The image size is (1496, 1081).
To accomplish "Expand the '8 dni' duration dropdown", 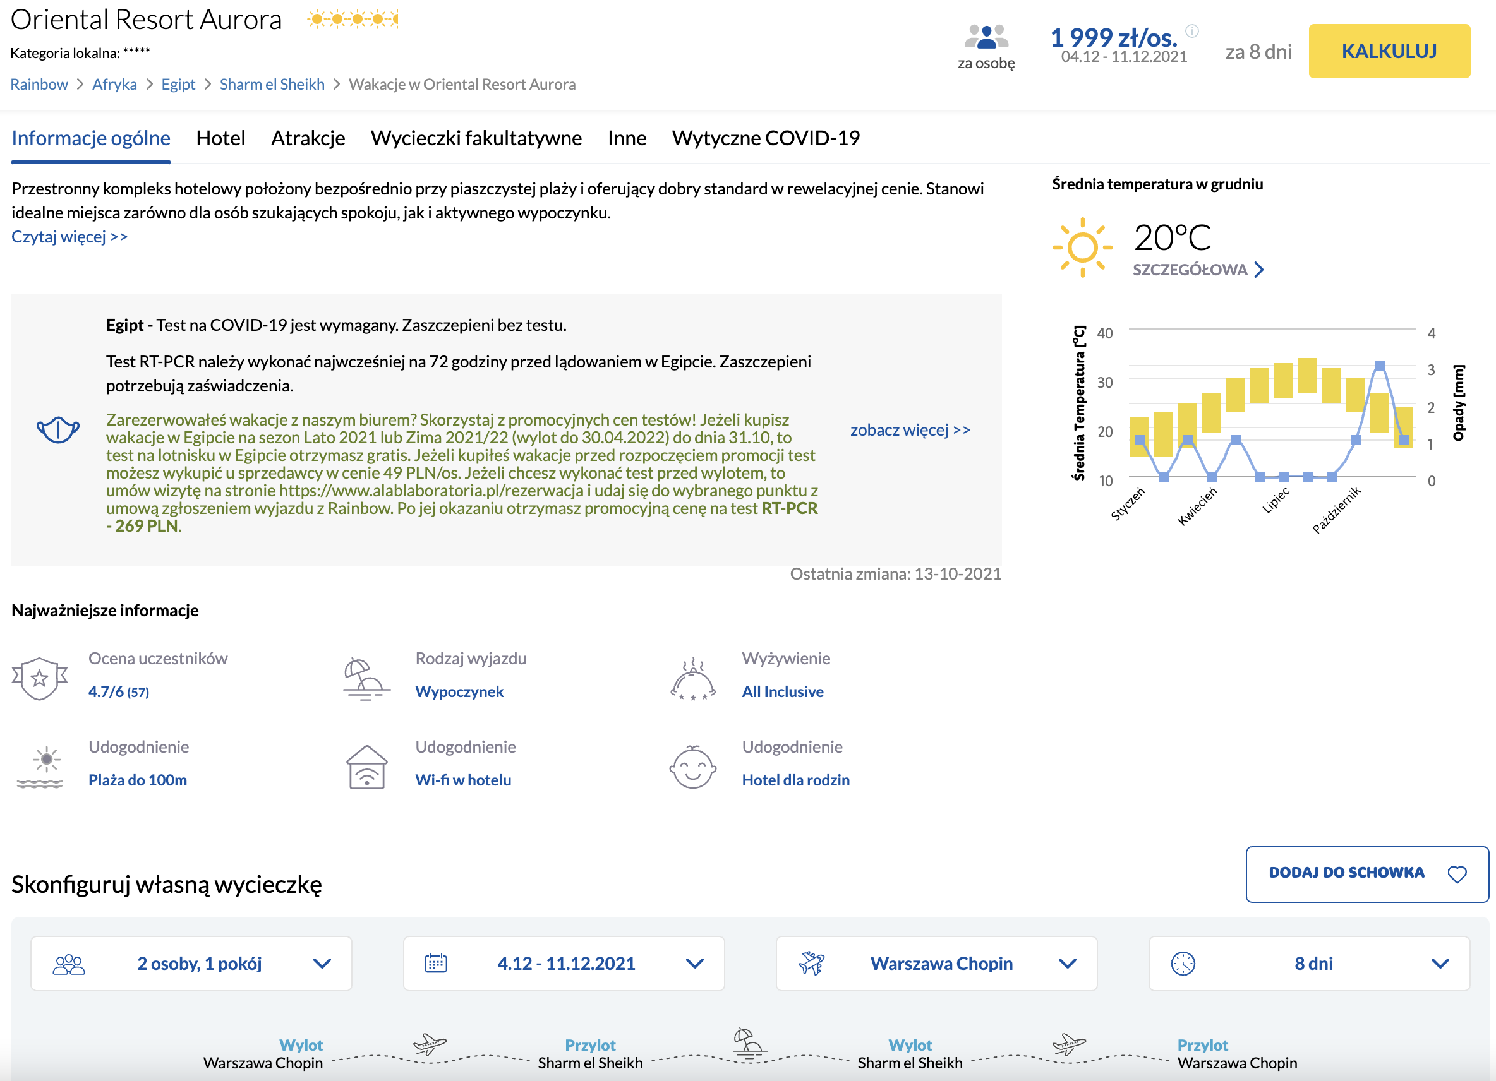I will pyautogui.click(x=1310, y=963).
